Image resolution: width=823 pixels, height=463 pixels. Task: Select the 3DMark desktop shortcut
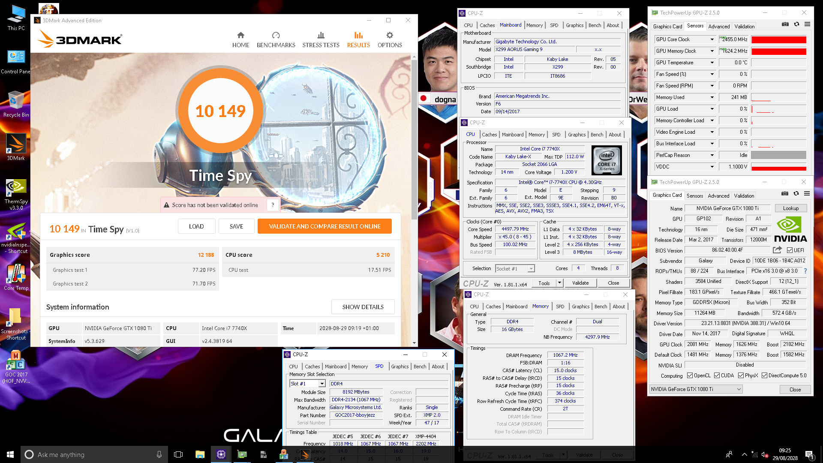(16, 147)
